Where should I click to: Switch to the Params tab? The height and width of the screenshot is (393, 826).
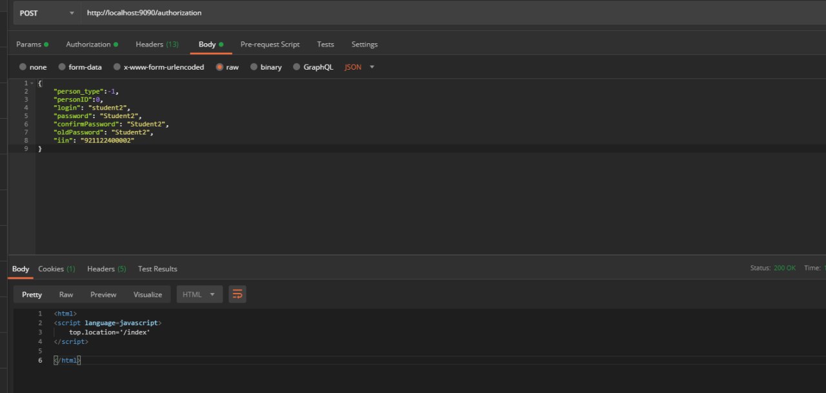click(x=32, y=45)
